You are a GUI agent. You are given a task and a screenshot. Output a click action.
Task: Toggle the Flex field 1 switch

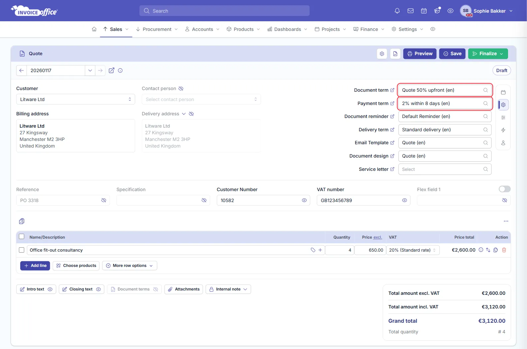coord(504,189)
